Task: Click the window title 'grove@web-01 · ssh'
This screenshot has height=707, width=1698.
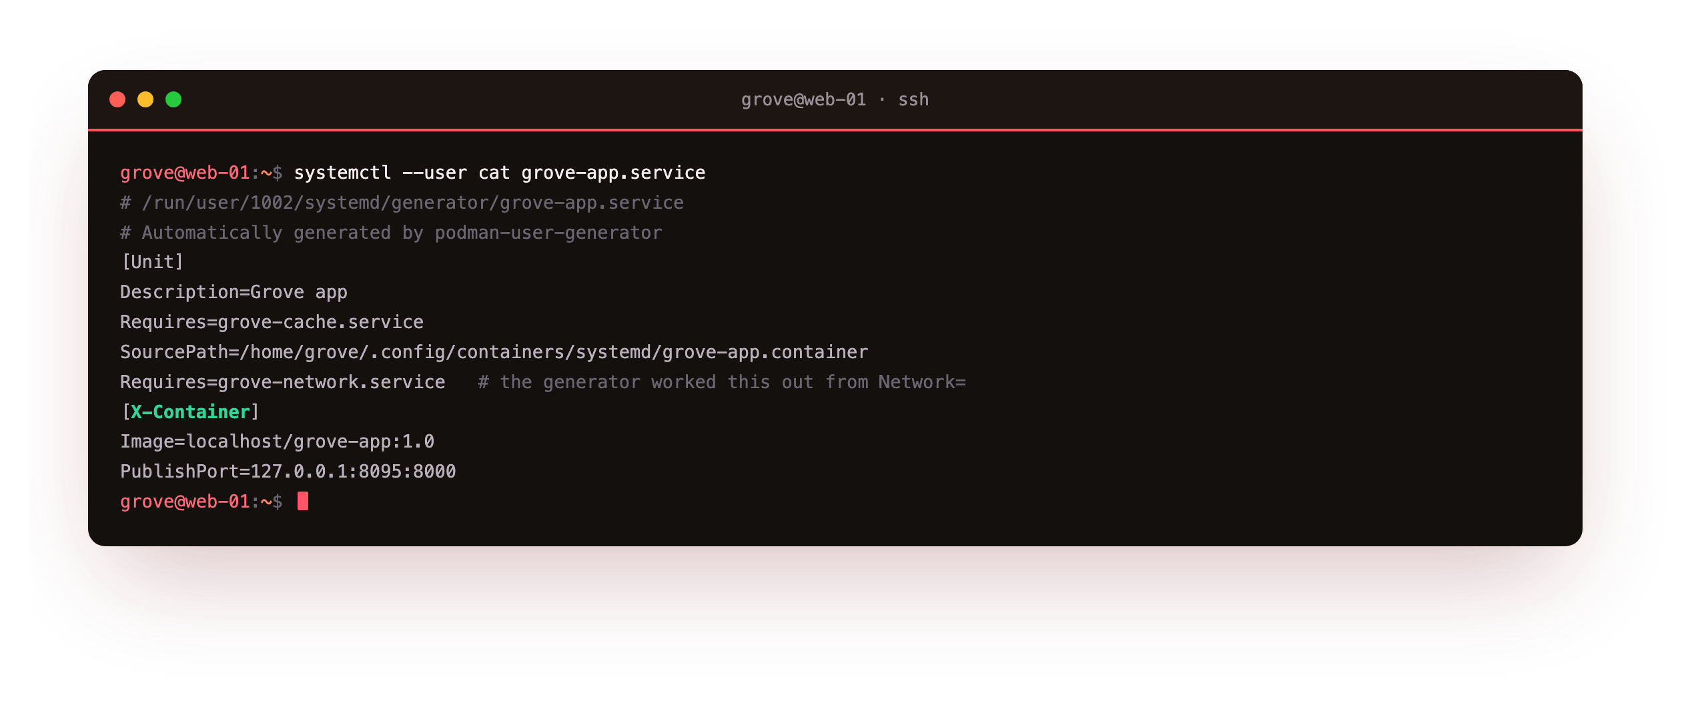Action: tap(835, 99)
